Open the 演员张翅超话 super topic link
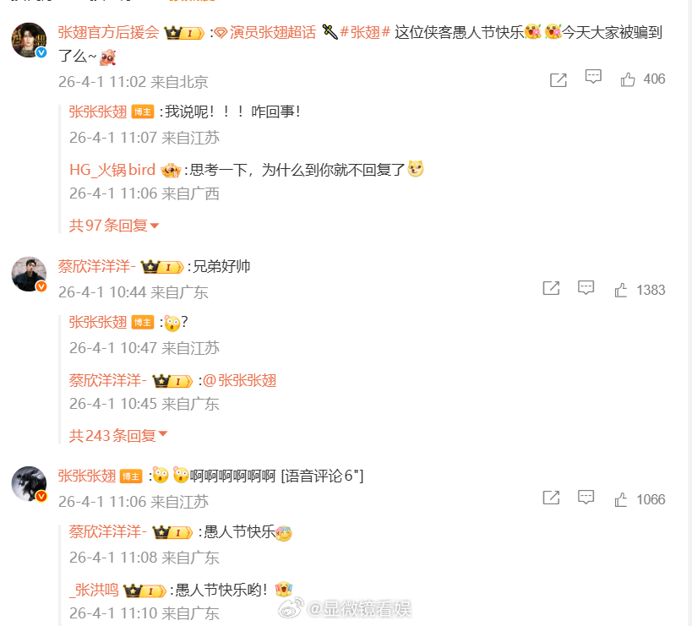 pyautogui.click(x=265, y=32)
